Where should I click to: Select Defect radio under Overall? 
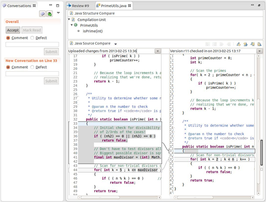tap(32, 38)
